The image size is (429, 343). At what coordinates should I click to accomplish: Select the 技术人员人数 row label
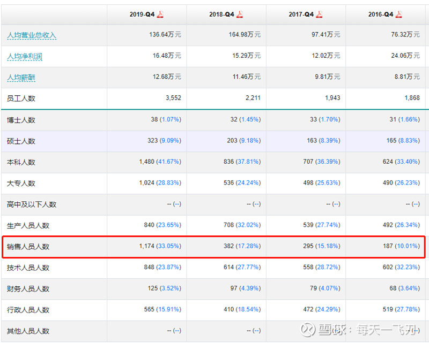coord(28,268)
